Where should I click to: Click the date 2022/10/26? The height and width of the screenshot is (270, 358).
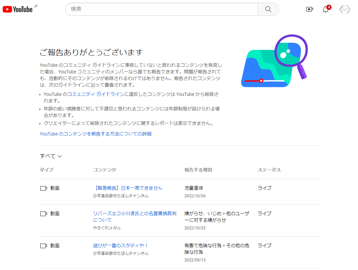pos(195,196)
